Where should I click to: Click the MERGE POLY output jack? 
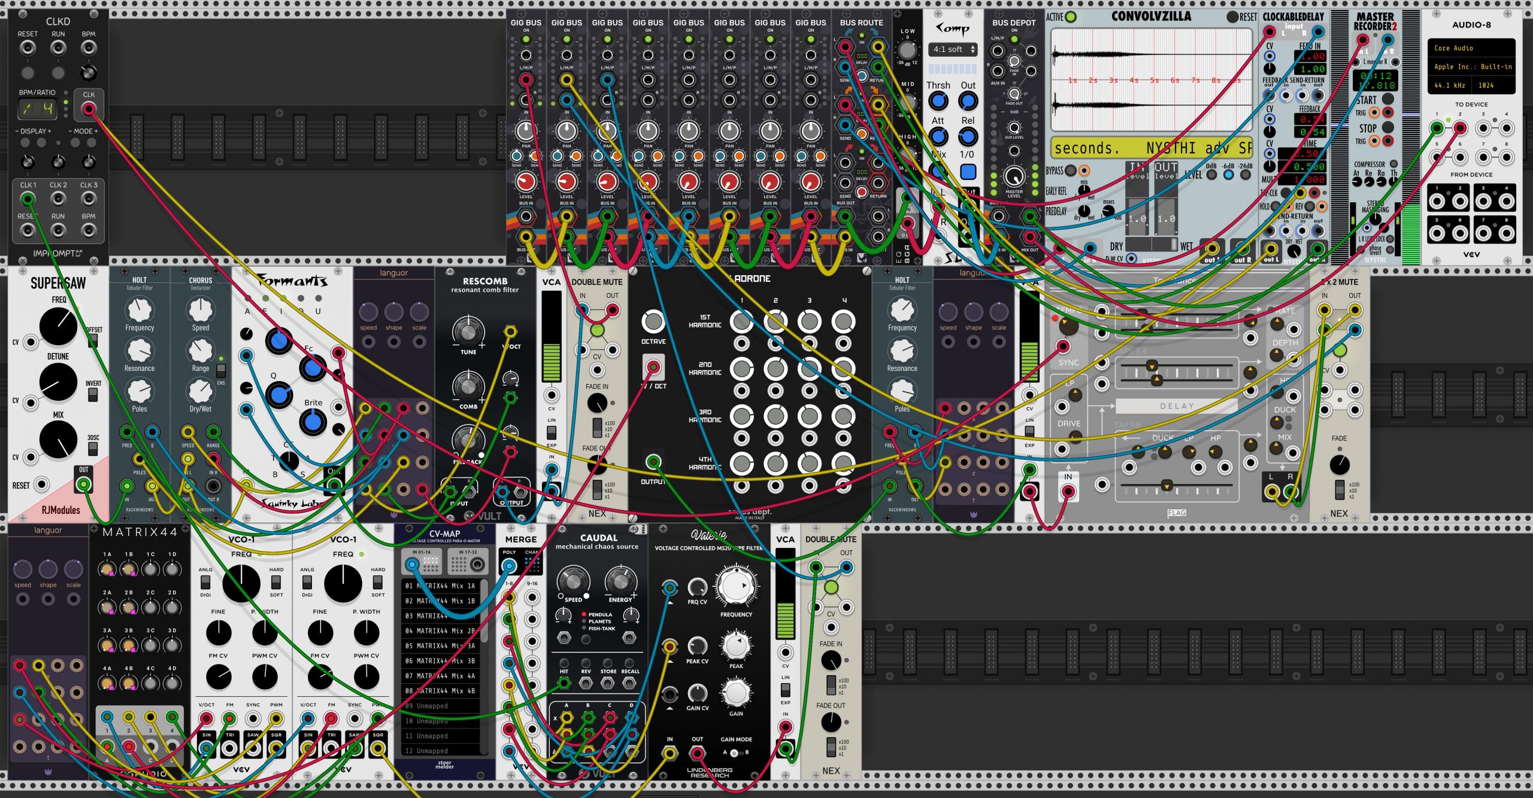tap(509, 566)
